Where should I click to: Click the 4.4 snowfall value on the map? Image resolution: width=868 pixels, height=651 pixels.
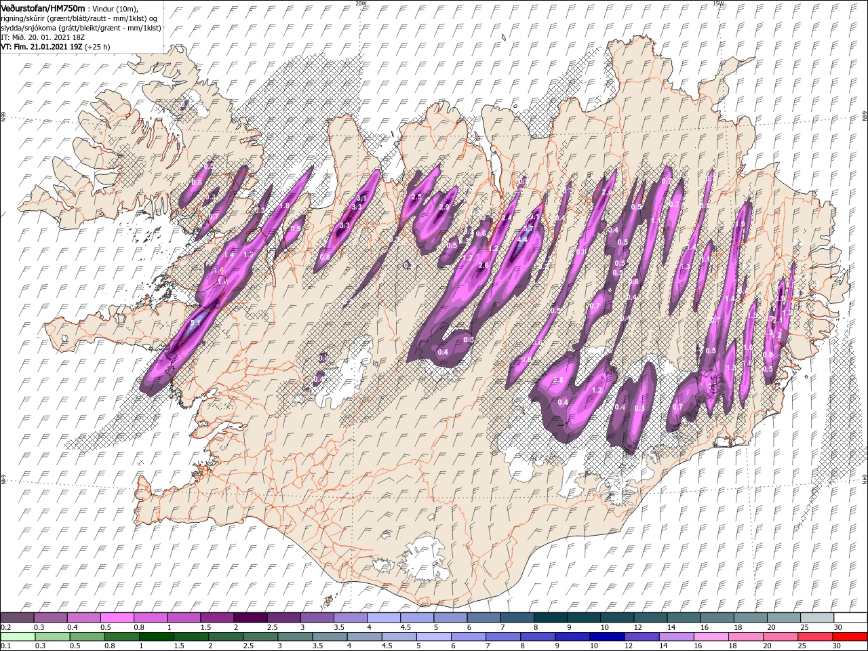point(522,239)
